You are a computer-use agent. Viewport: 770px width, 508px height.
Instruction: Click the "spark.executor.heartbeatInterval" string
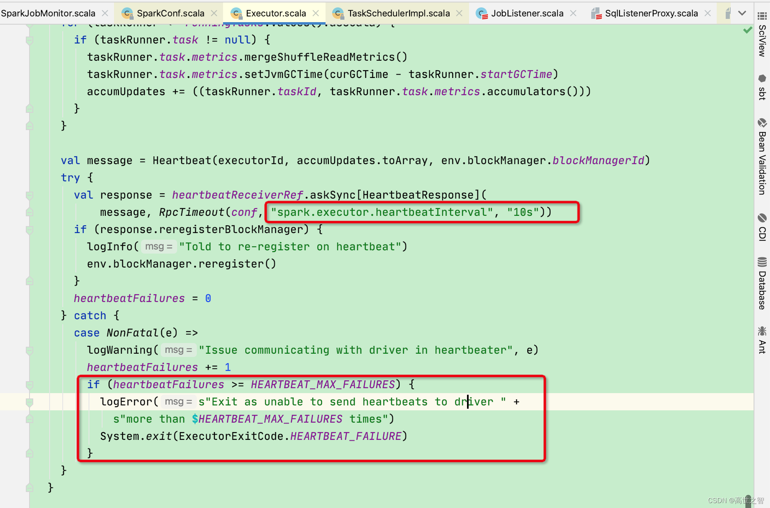[x=382, y=212]
